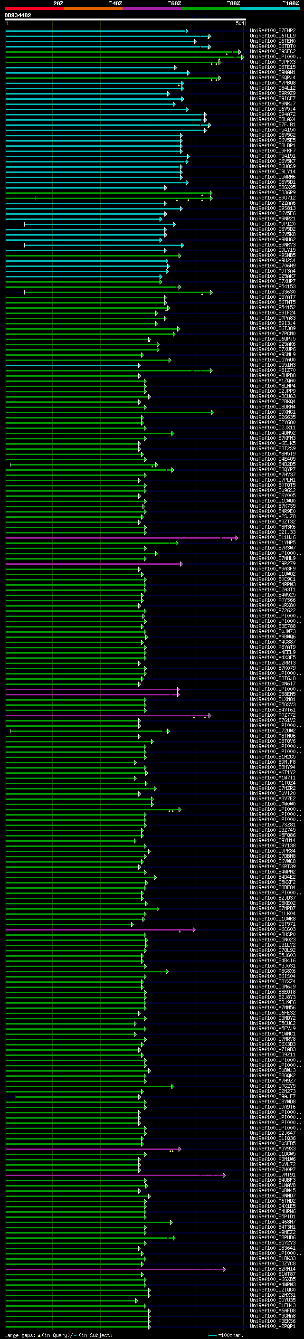The width and height of the screenshot is (304, 1339).
Task: Open the UniRef100_B7FHP2 hit label
Action: point(272,31)
